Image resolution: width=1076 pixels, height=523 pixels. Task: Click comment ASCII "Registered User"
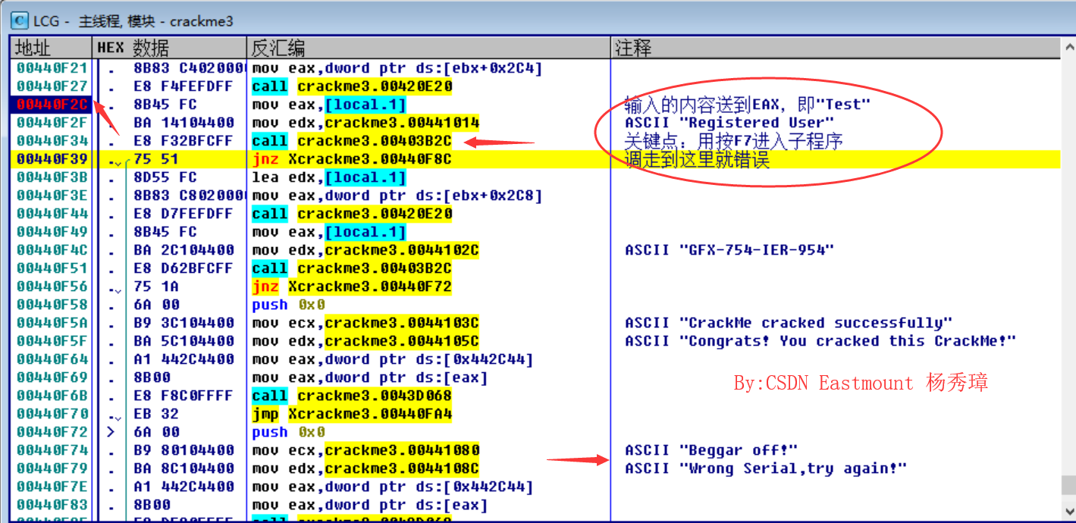(729, 123)
